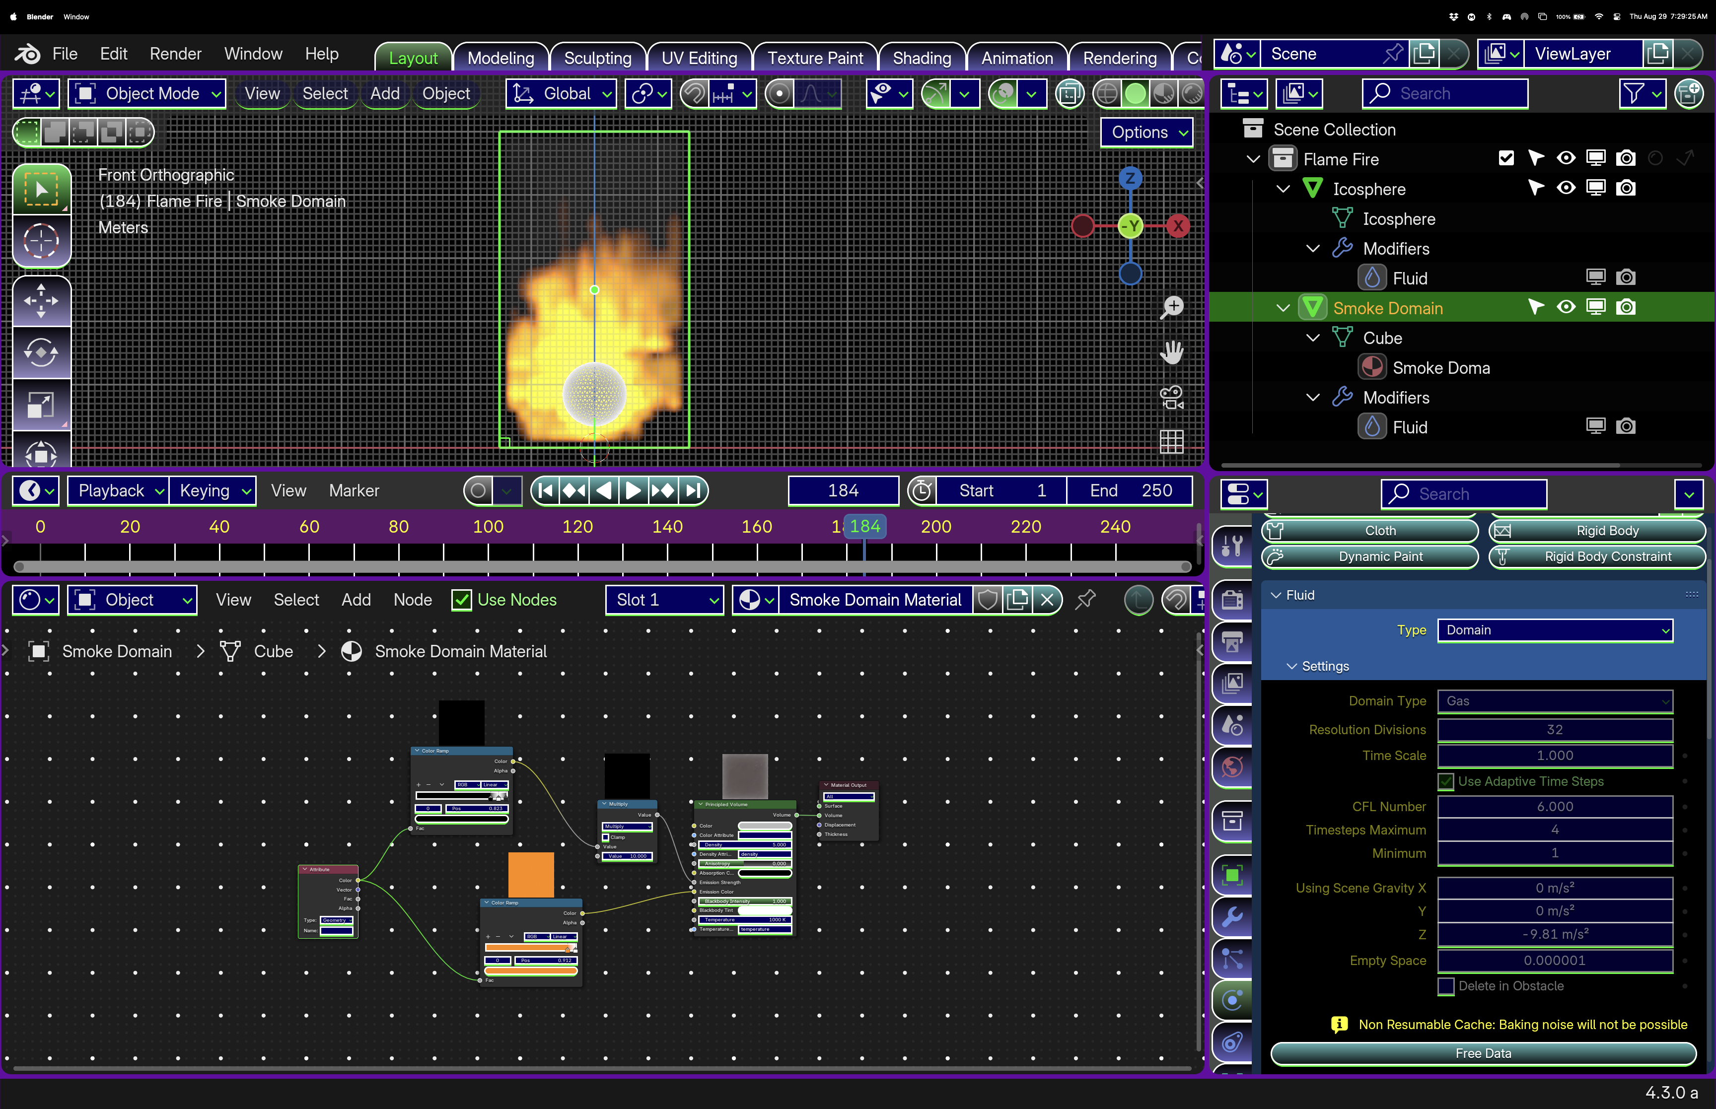Click the hand pan view icon

[1172, 352]
